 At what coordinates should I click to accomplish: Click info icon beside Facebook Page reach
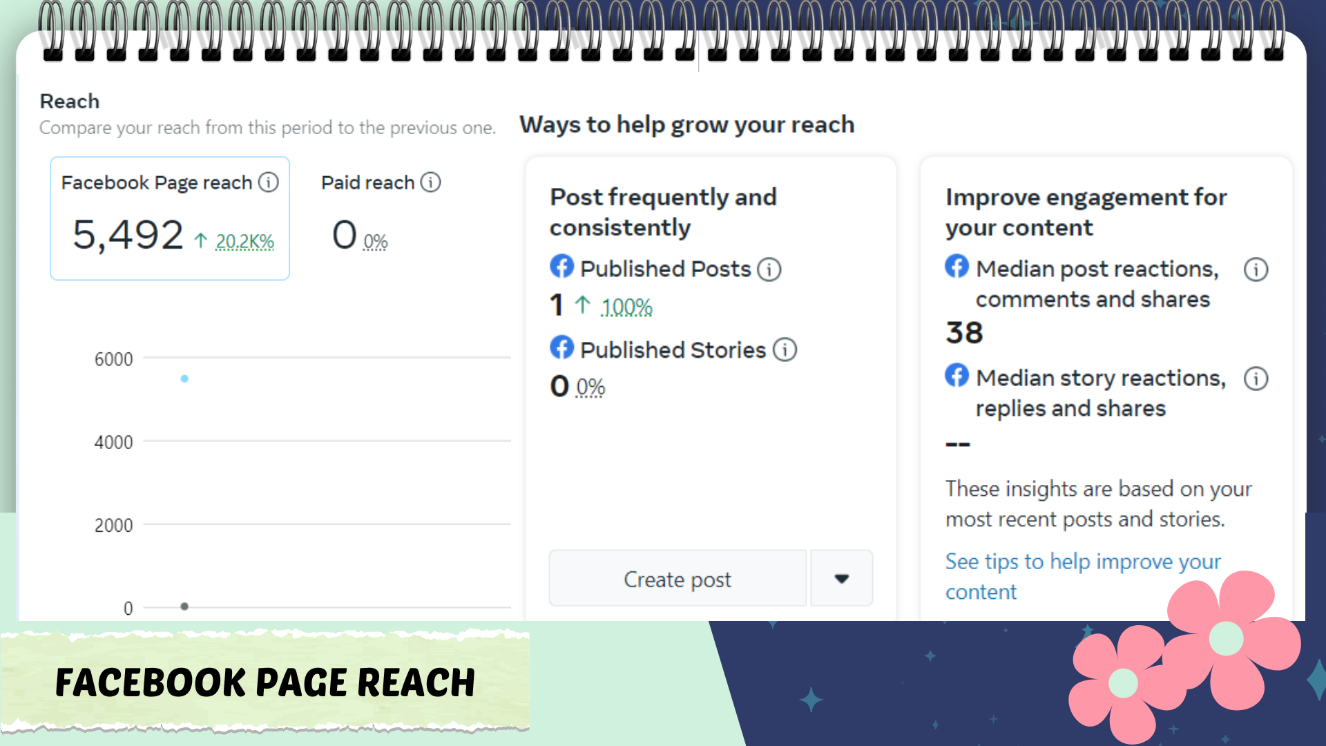pos(269,182)
